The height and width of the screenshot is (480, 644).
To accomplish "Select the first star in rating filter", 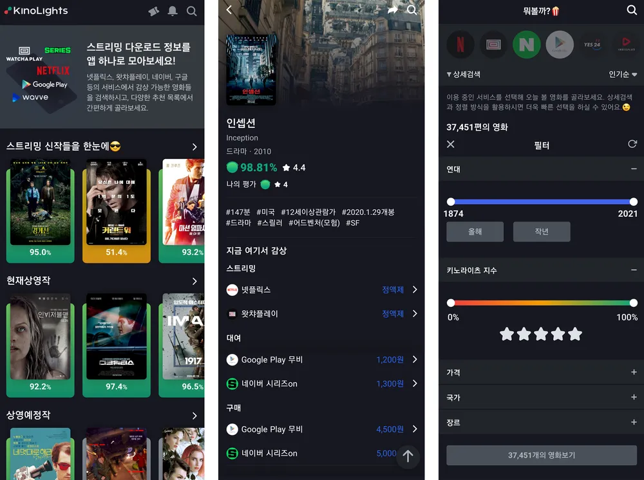I will click(507, 334).
